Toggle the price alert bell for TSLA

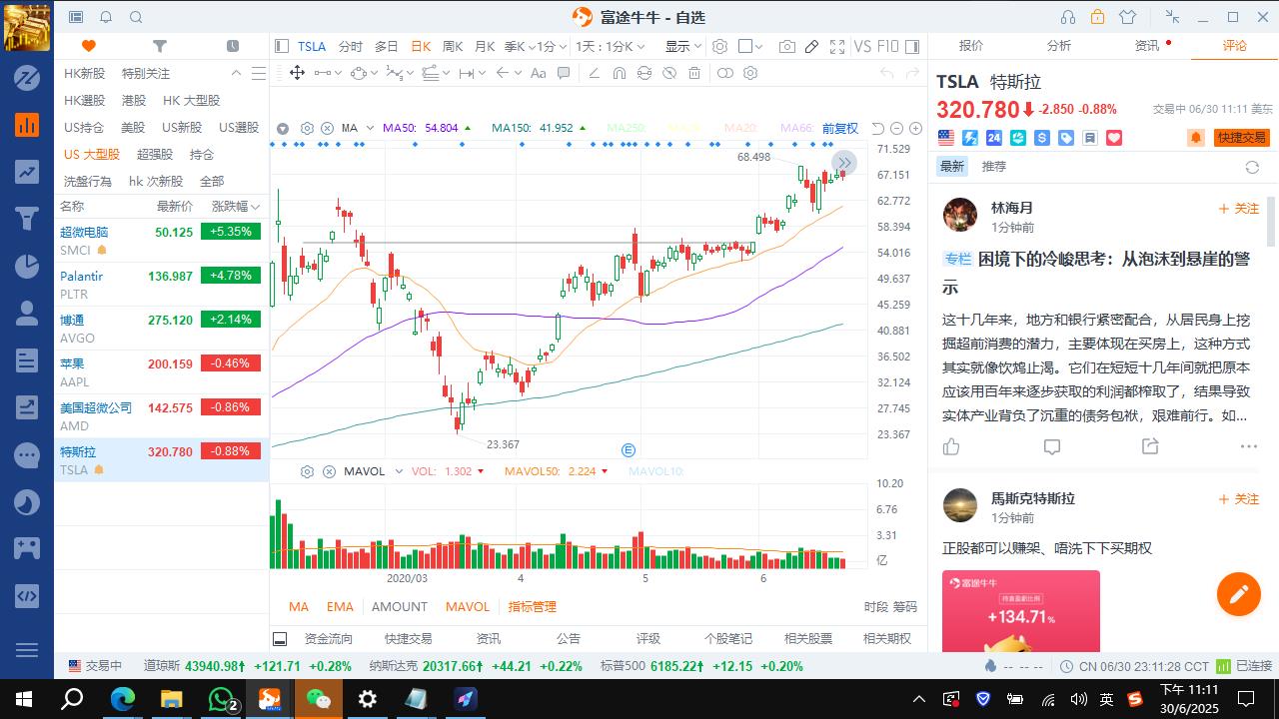tap(1195, 138)
